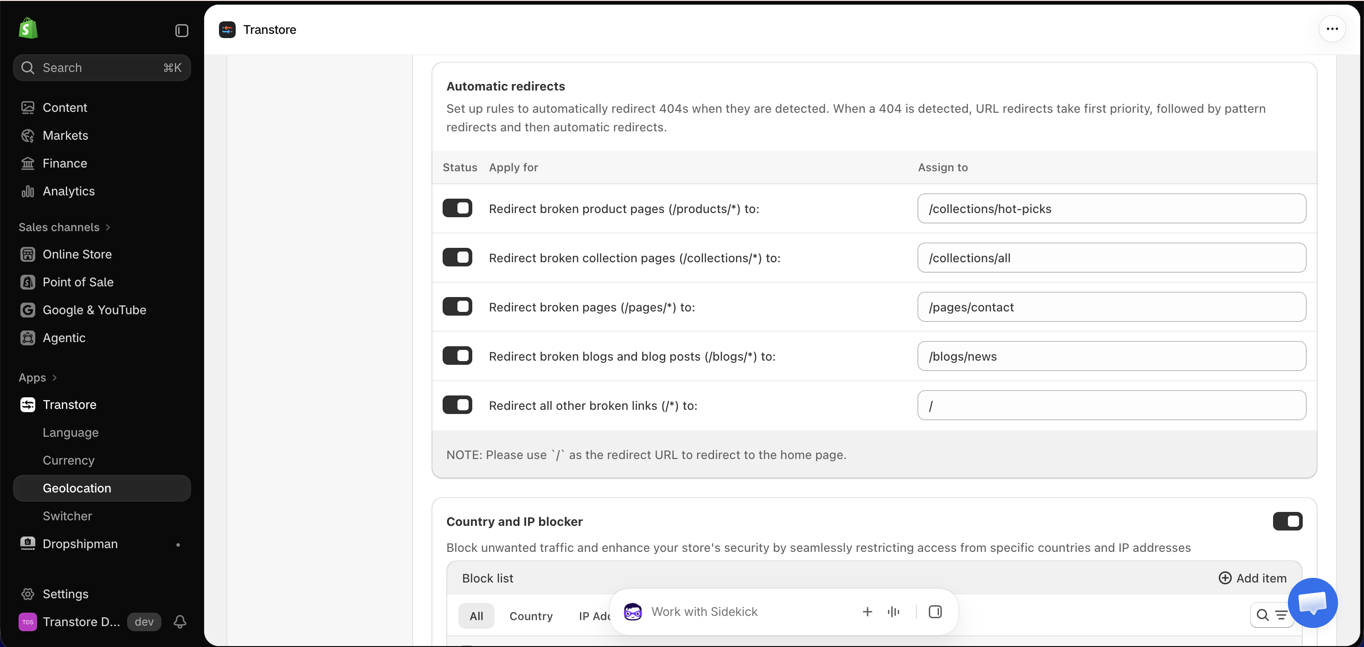Switch to the Country tab

point(531,616)
